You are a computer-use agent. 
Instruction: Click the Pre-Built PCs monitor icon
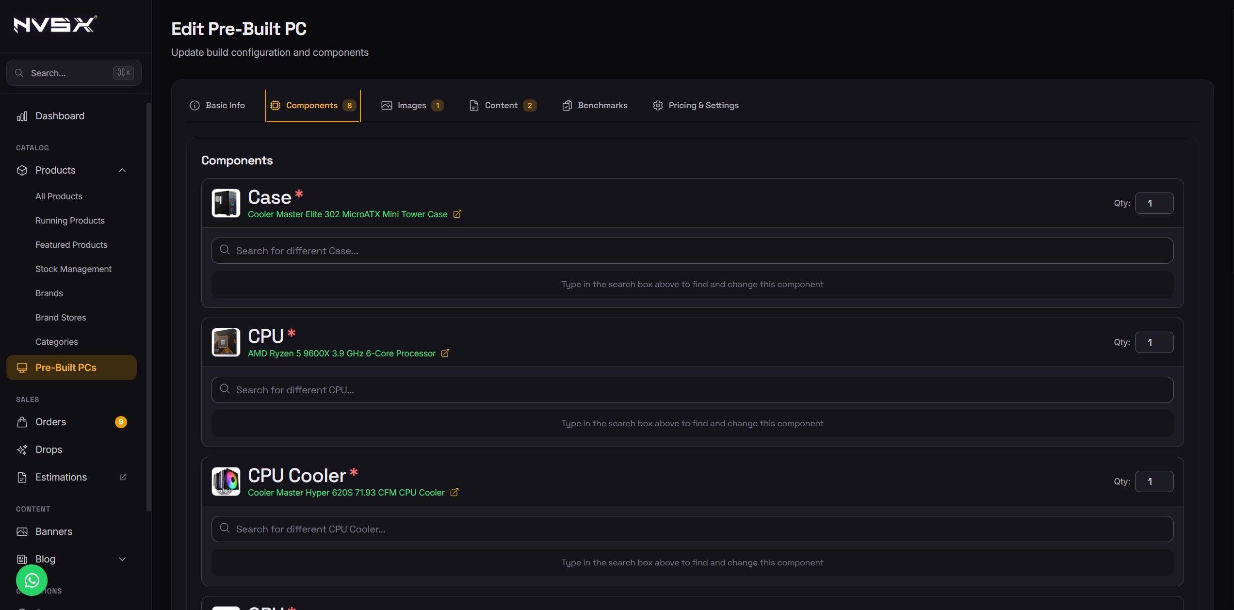point(22,367)
